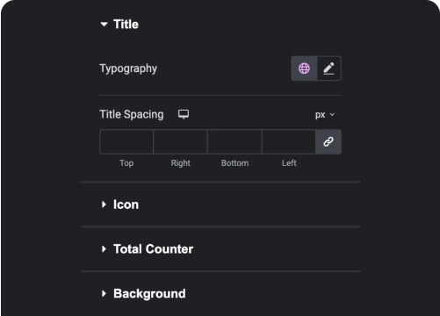The height and width of the screenshot is (316, 440).
Task: Click the Title Spacing label
Action: (132, 114)
